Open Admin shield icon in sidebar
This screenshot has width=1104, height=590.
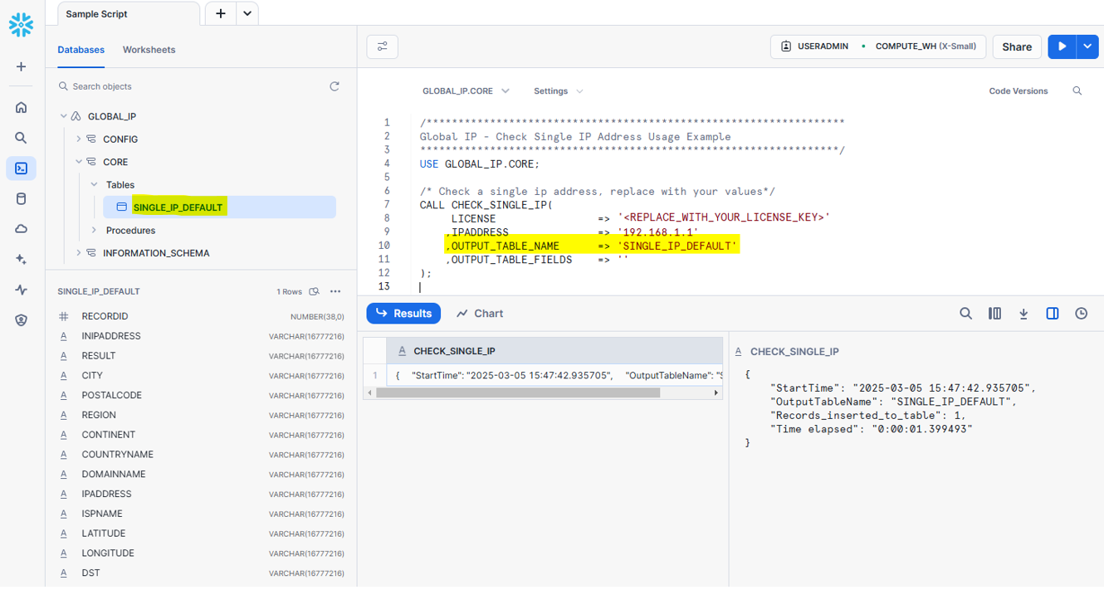pyautogui.click(x=22, y=320)
